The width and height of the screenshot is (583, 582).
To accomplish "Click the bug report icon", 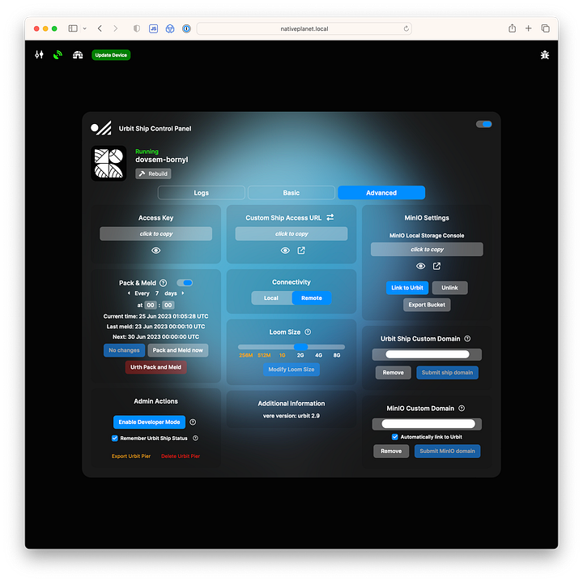I will point(545,55).
